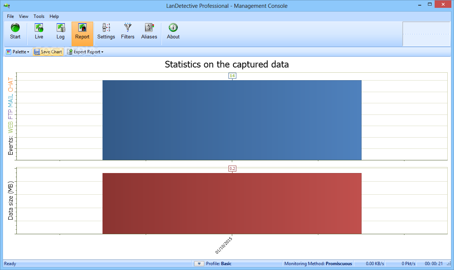Open the Tools menu
Viewport: 454px width, 270px height.
pos(39,16)
